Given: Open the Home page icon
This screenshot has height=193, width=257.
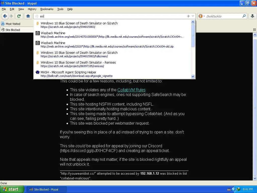Looking at the screenshot, I should [x=28, y=16].
